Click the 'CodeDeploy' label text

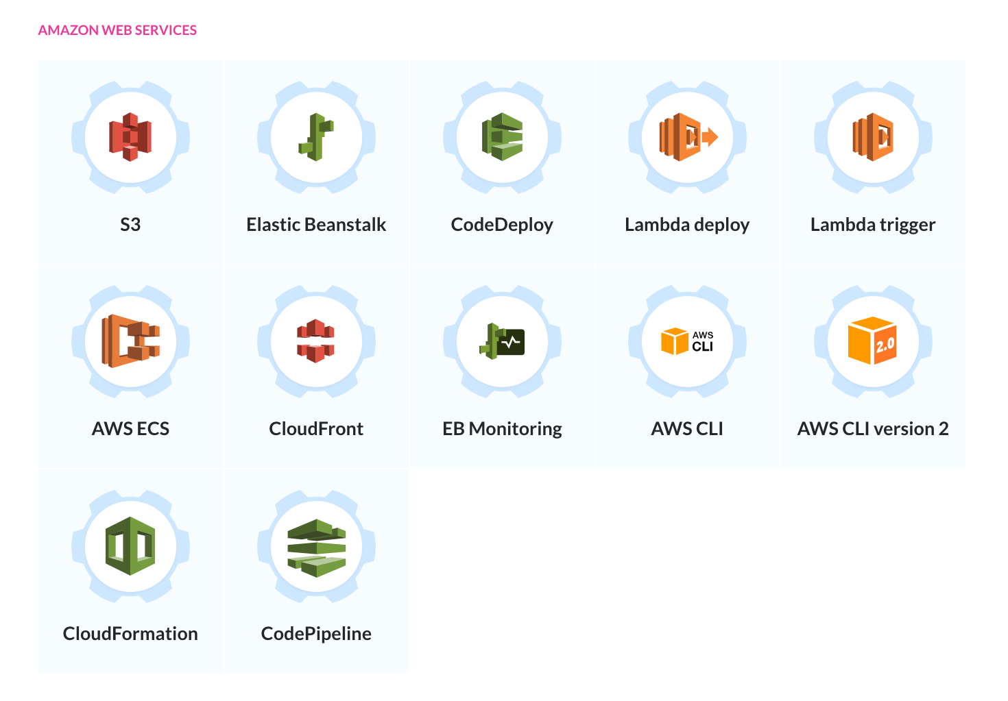[x=502, y=225]
